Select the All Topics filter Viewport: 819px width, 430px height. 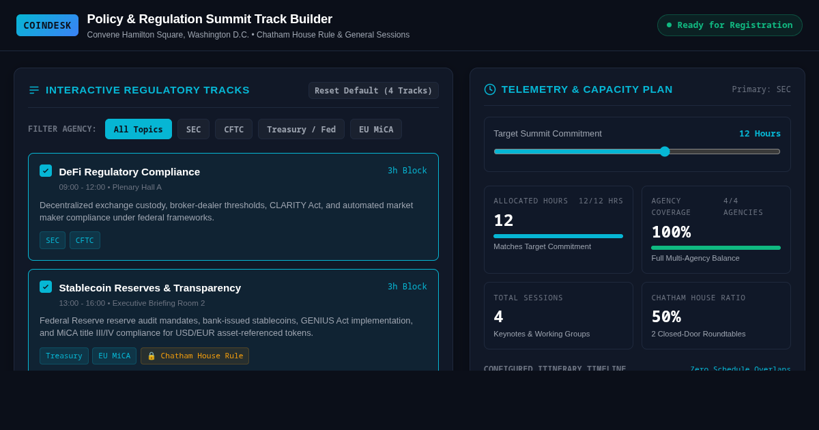(139, 129)
